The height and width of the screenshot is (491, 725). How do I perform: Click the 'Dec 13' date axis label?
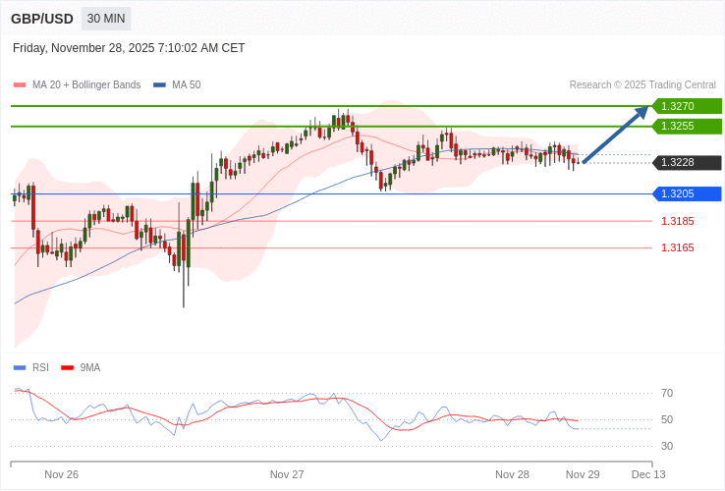pyautogui.click(x=648, y=475)
